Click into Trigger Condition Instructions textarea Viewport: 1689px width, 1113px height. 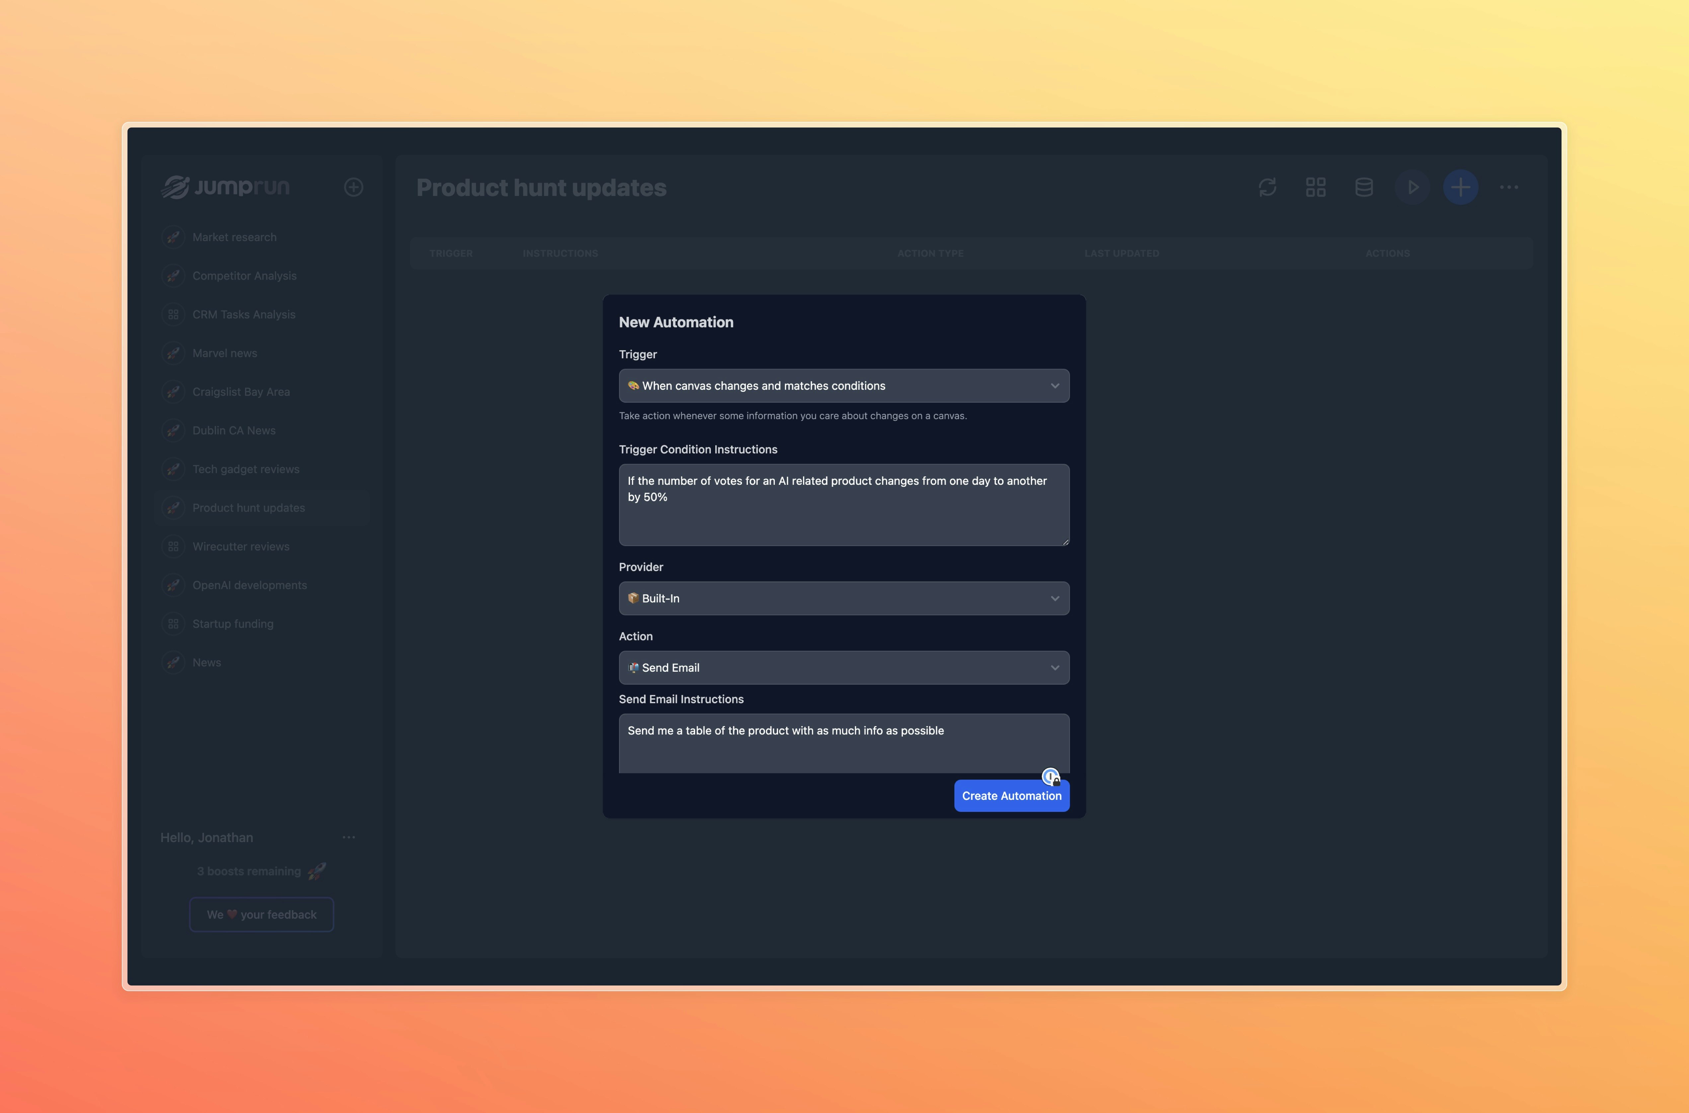(844, 505)
